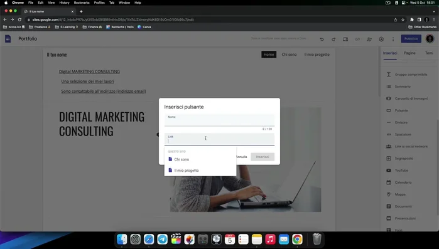Click the Il tuo nome site header
Screen dimensions: 439x249
[x=57, y=55]
